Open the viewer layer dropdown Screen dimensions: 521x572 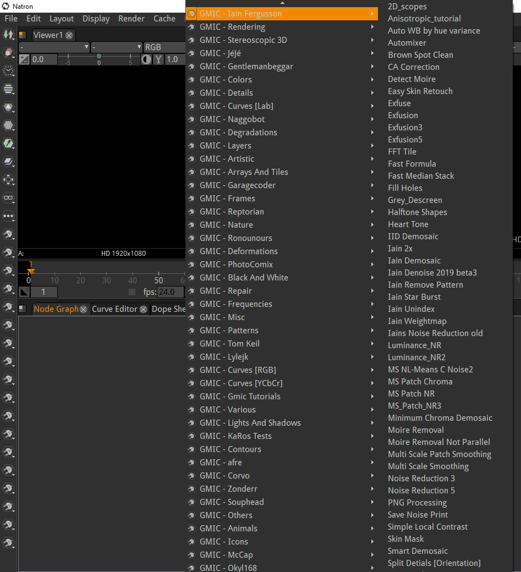pyautogui.click(x=54, y=47)
